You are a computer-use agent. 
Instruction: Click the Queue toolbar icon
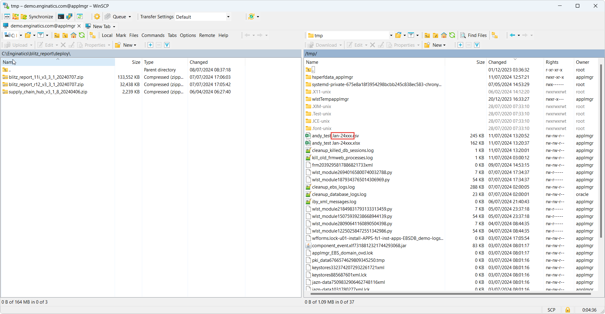(x=107, y=17)
